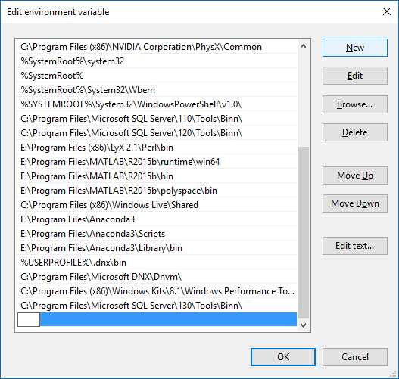Cancel the environment variable dialog
This screenshot has width=399, height=379.
coord(355,357)
